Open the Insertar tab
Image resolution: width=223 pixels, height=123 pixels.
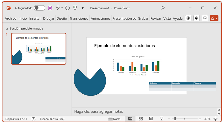pyautogui.click(x=35, y=18)
